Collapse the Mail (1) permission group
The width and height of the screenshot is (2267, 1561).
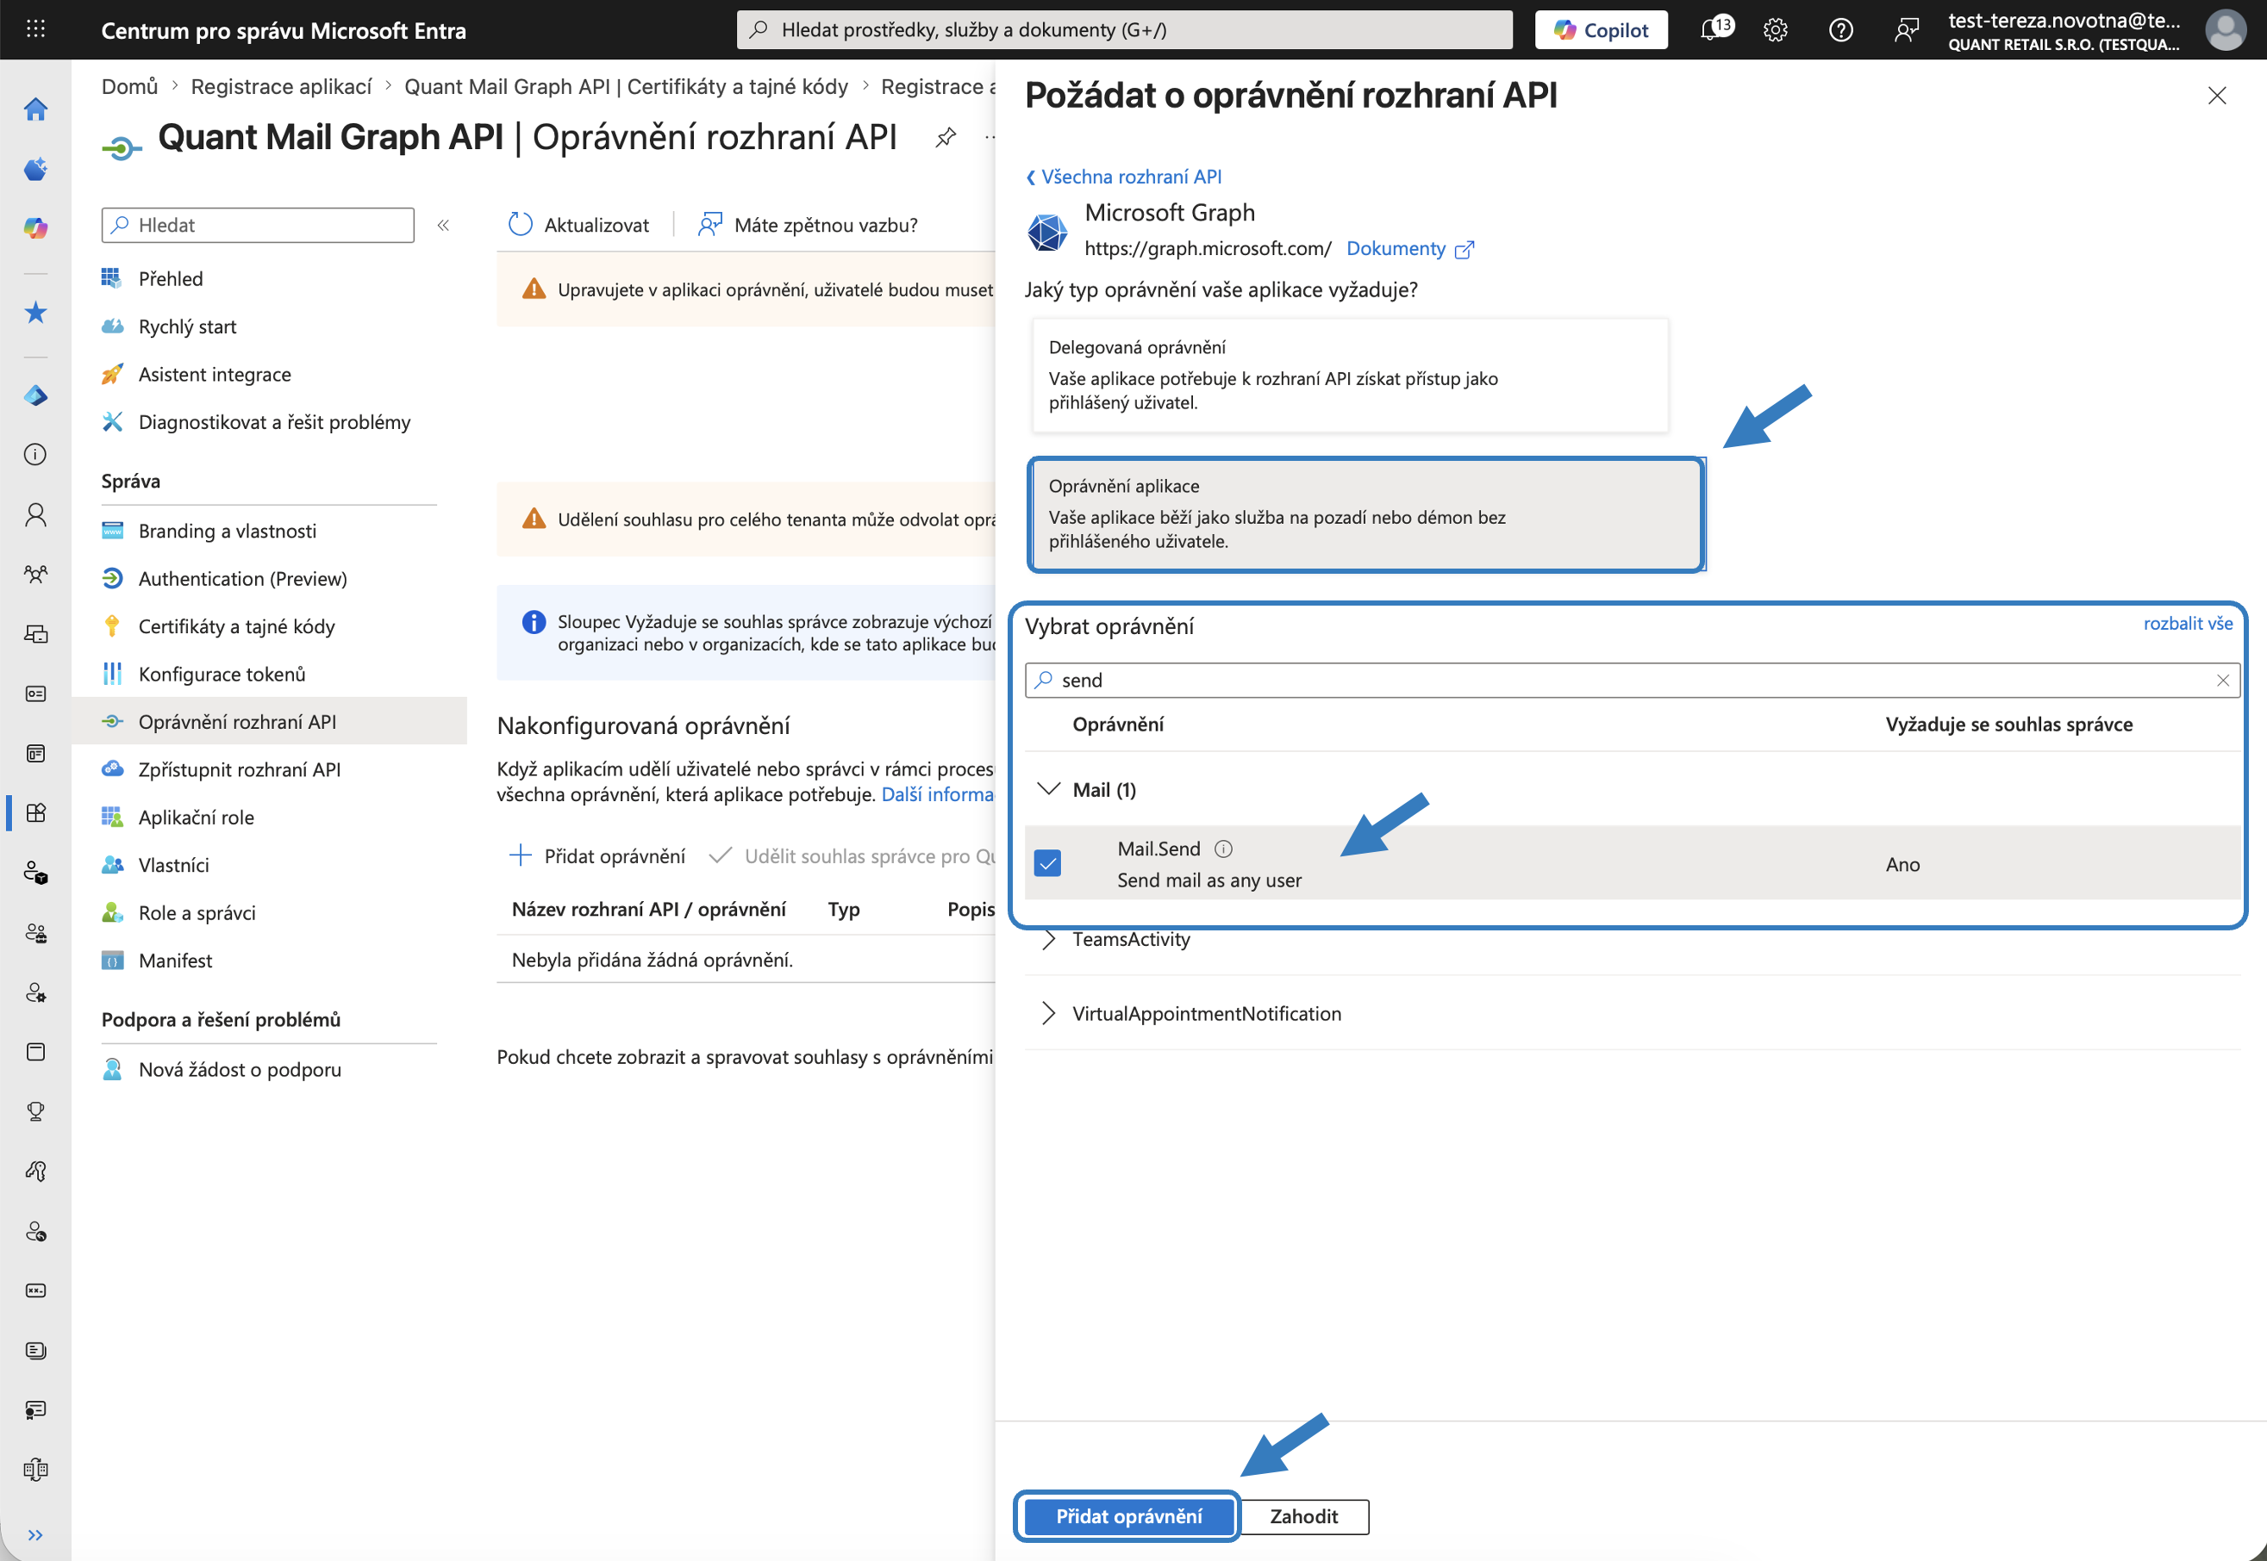pos(1049,789)
